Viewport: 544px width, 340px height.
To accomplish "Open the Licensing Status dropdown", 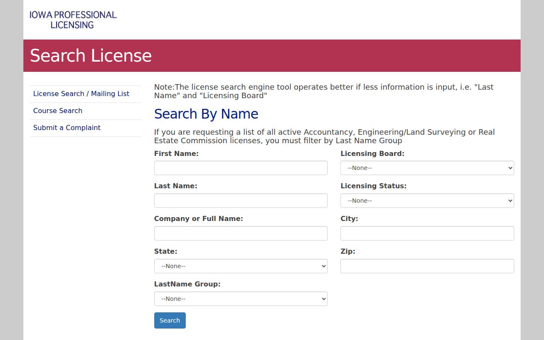I will tap(427, 201).
